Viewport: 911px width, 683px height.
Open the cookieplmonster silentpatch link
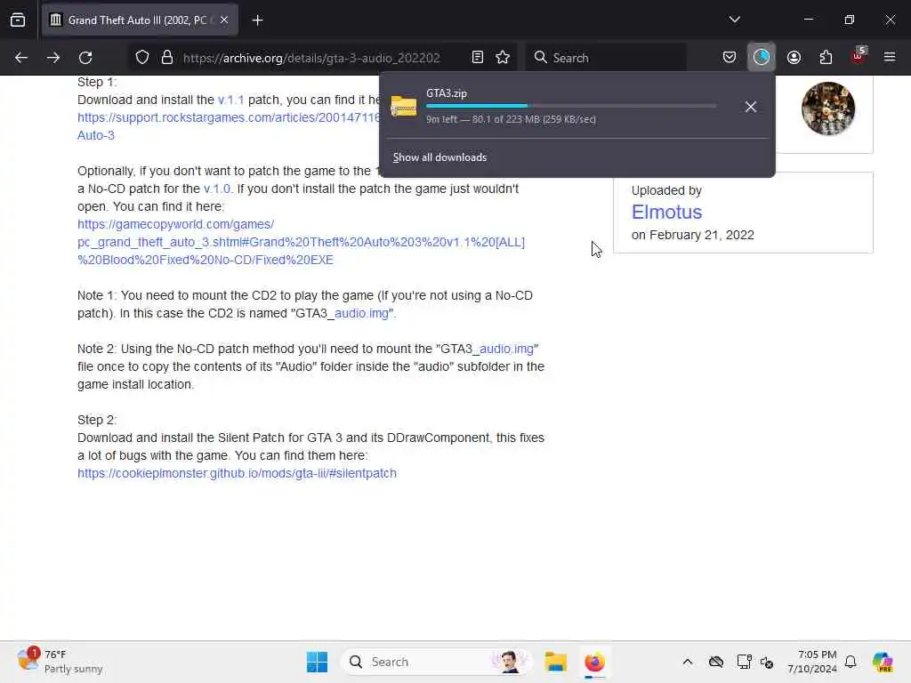(237, 473)
